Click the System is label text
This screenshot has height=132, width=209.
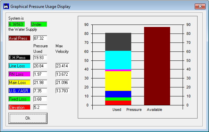[16, 18]
